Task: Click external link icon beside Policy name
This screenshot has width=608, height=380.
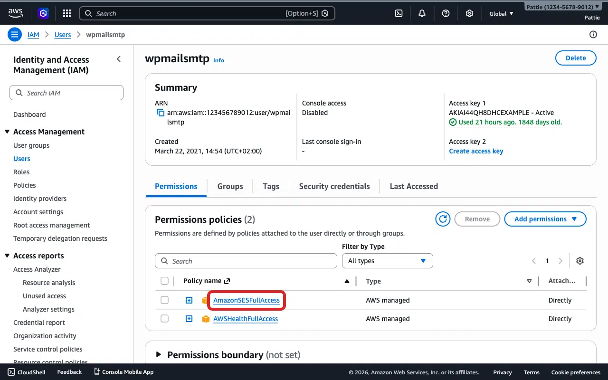Action: 227,281
